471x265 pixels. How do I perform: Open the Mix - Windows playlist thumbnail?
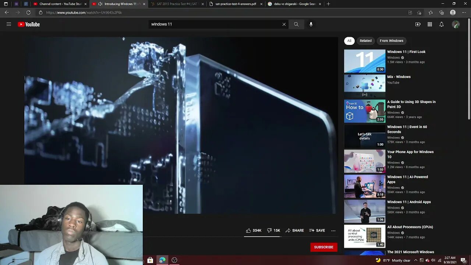click(365, 86)
